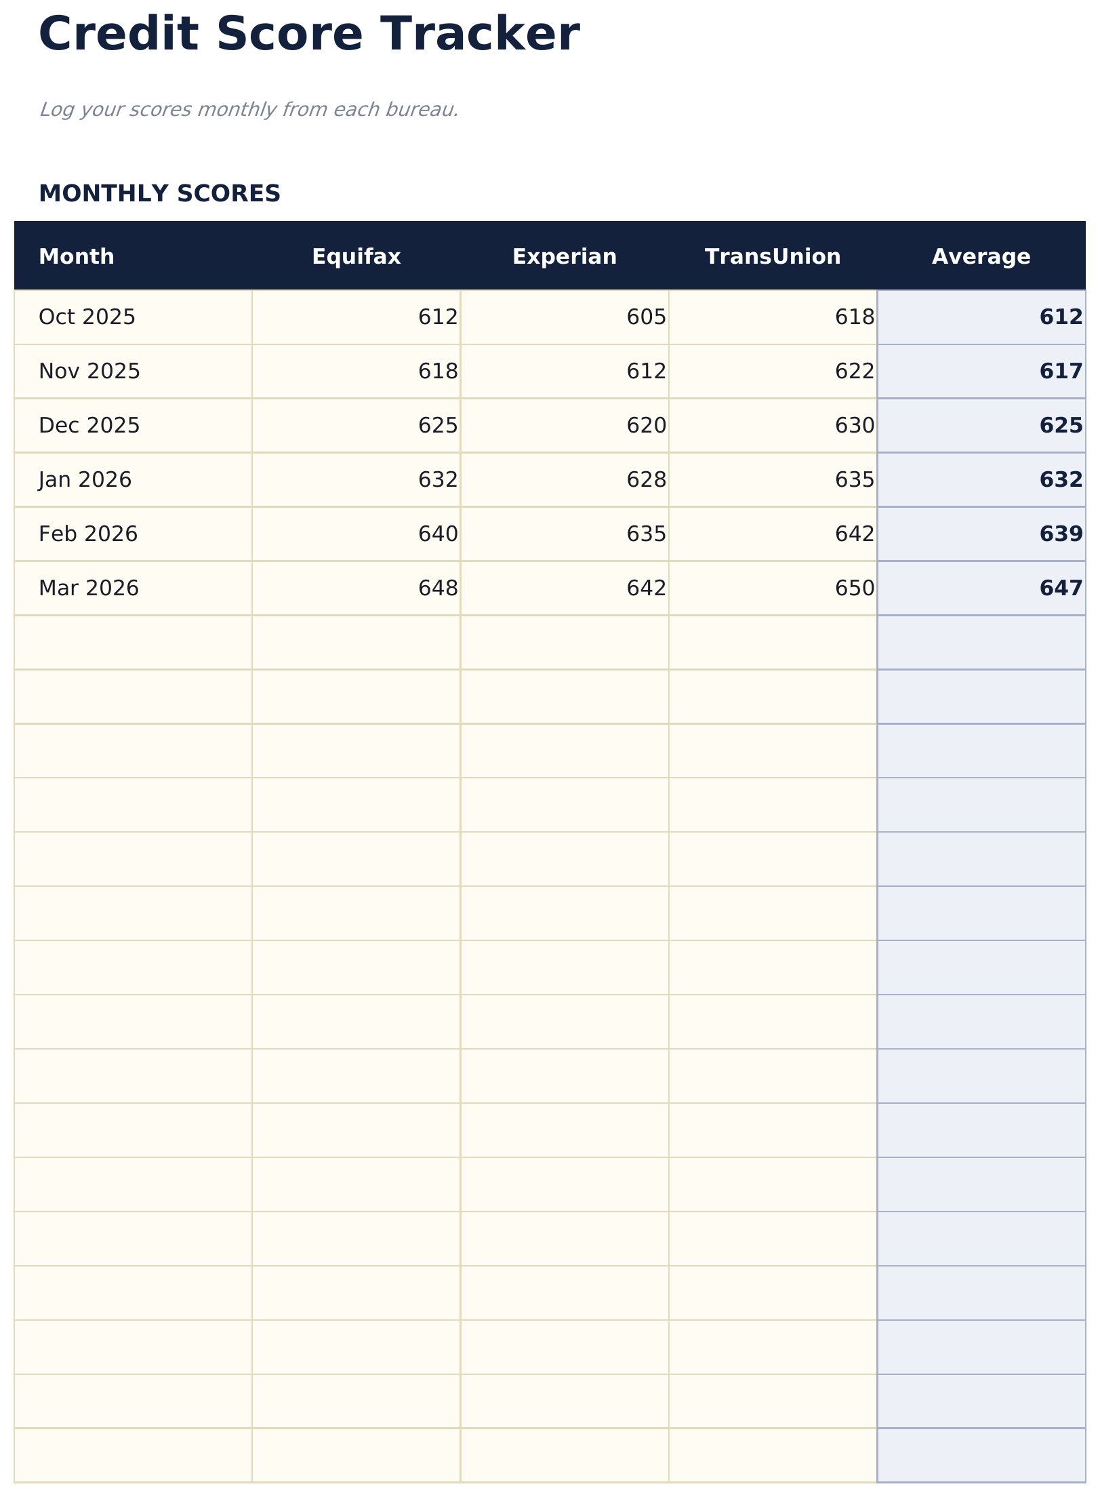Click the TransUnion column header

(773, 257)
